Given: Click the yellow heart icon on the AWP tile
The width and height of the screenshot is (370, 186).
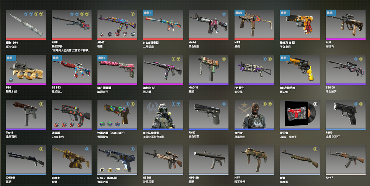Looking at the screenshot, I should (x=87, y=14).
